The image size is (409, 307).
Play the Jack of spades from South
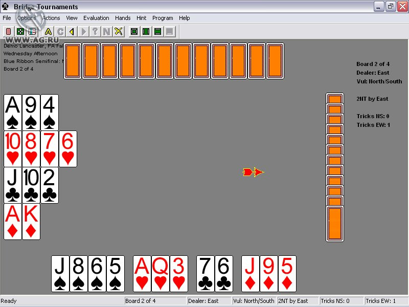click(x=60, y=274)
